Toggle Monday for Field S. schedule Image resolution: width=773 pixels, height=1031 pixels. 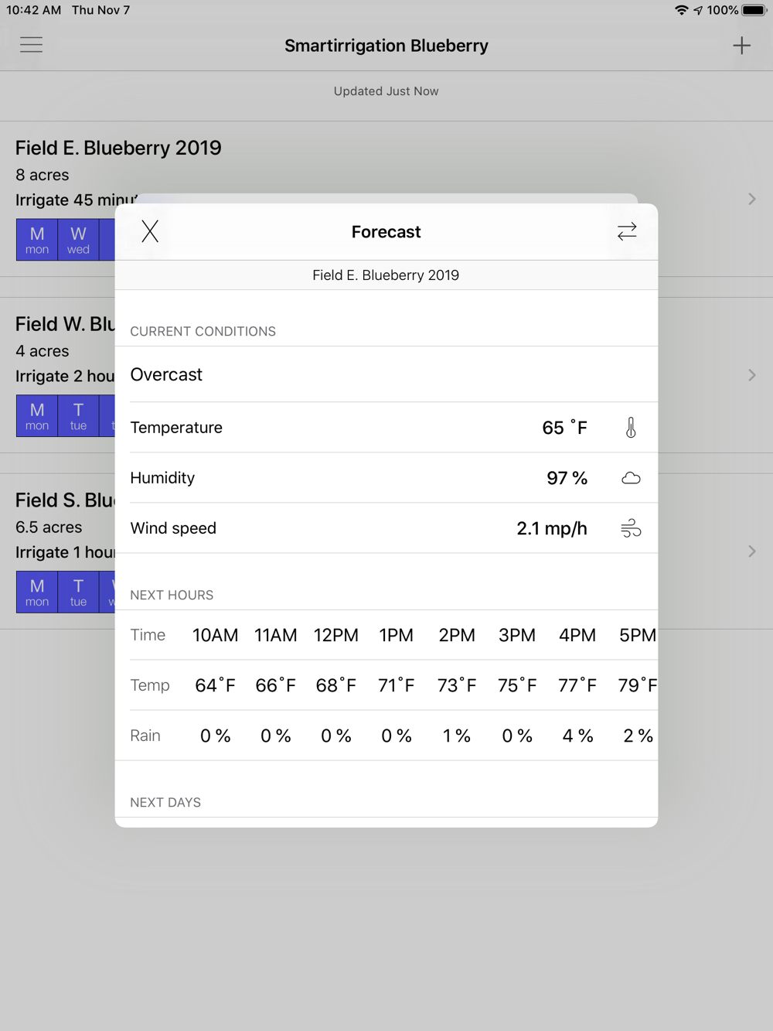coord(37,592)
